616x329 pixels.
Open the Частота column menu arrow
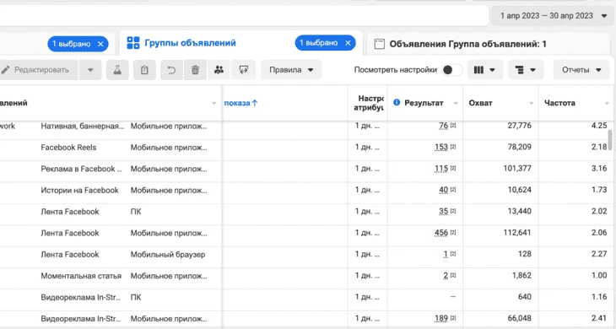(607, 103)
